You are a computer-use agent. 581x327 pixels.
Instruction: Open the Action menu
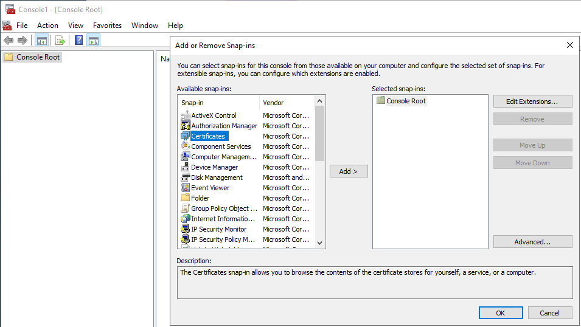[47, 26]
